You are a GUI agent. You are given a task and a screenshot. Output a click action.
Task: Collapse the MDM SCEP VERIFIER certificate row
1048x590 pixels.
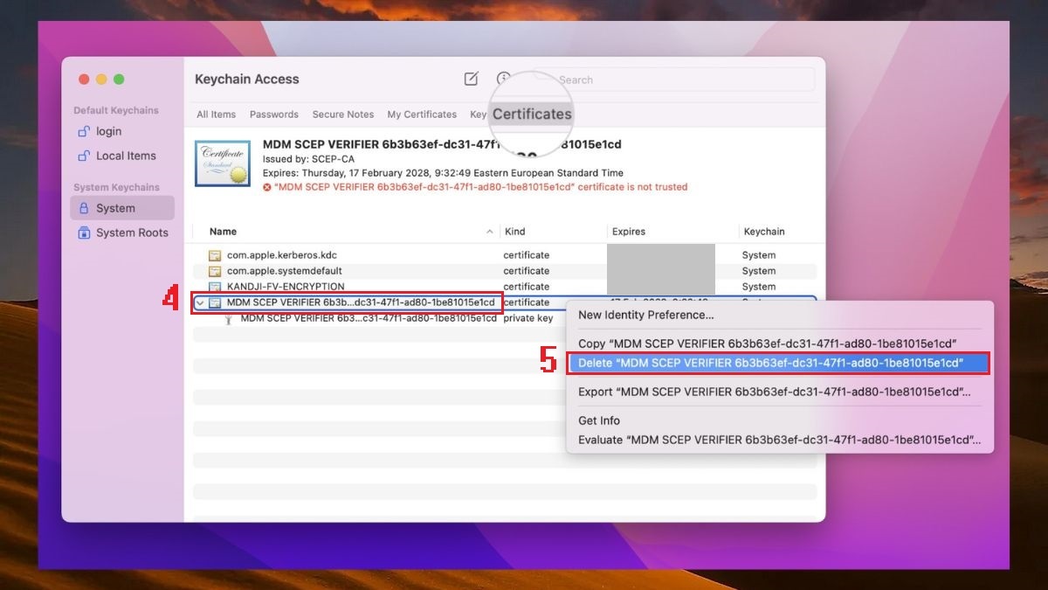200,302
